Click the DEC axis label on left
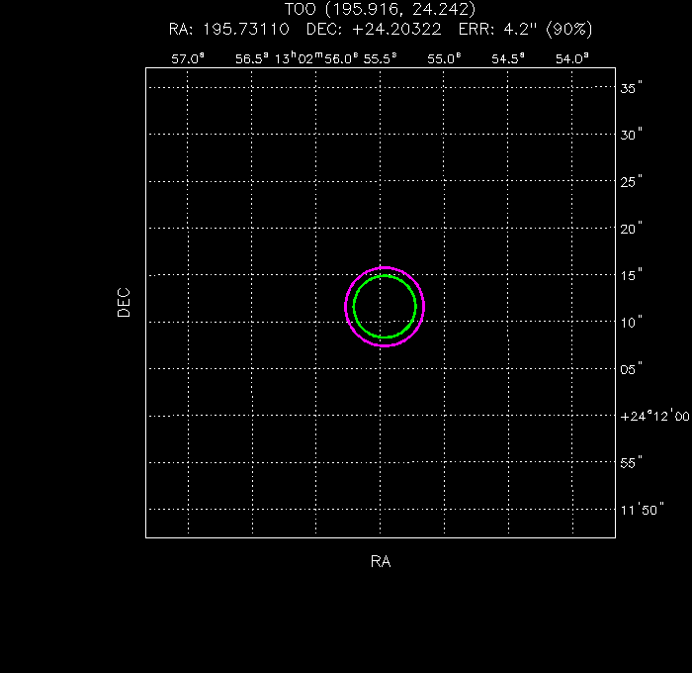This screenshot has height=673, width=692. [x=124, y=302]
